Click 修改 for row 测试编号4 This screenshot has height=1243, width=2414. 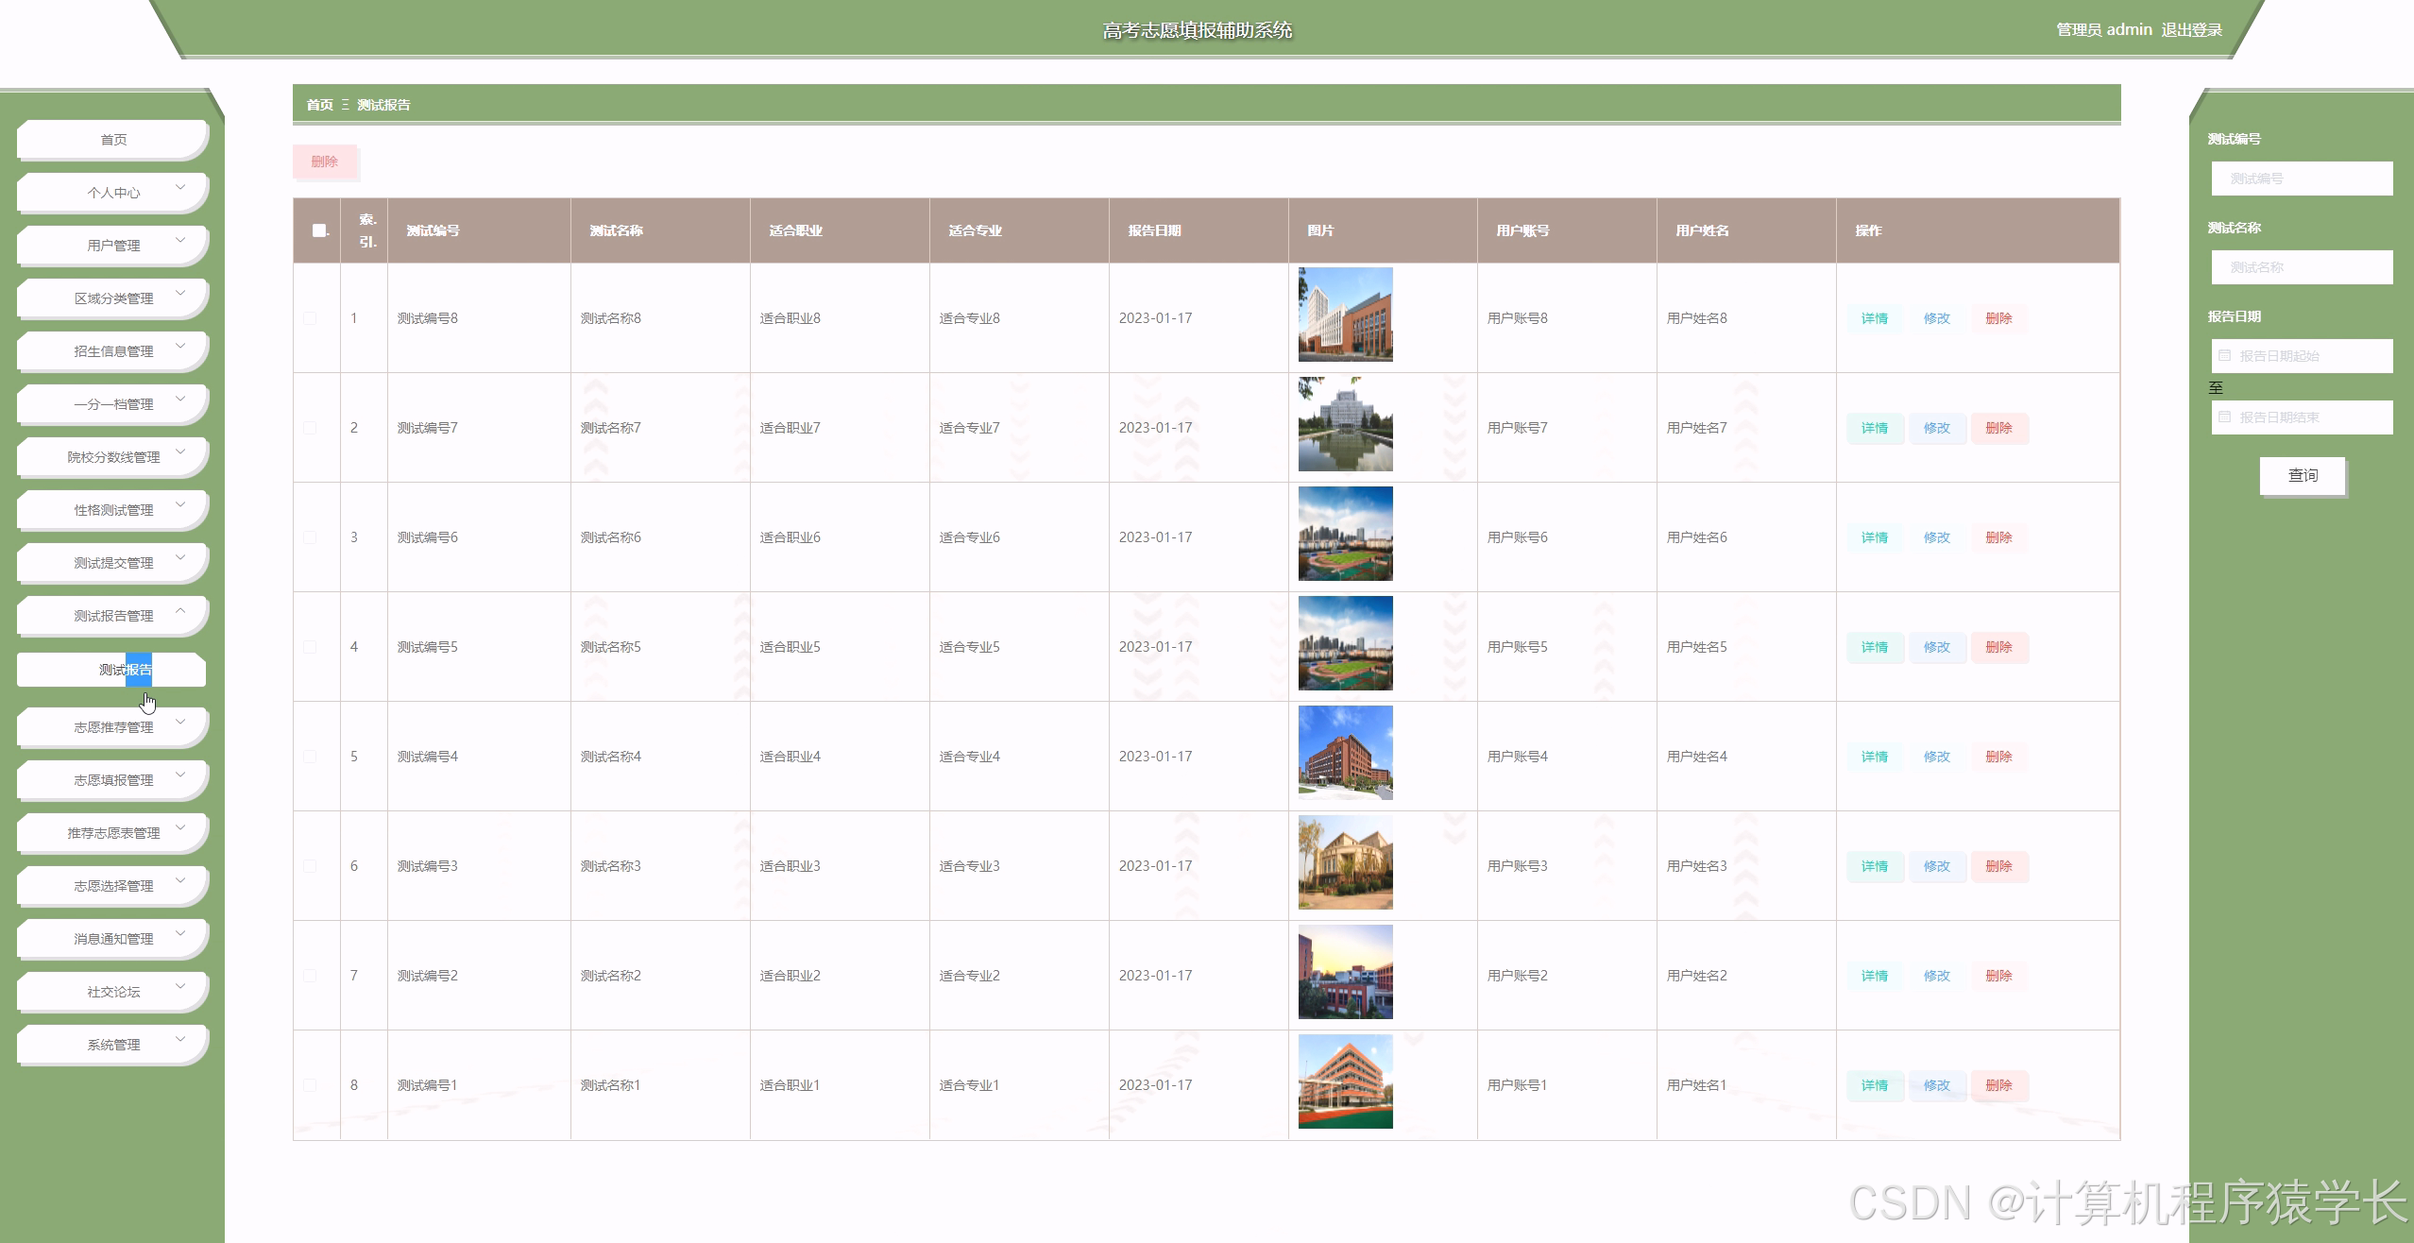click(1936, 757)
